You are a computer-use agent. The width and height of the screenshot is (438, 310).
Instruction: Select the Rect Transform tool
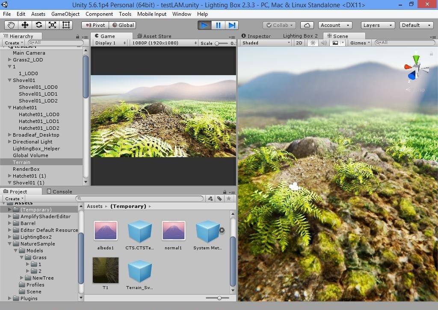click(66, 25)
